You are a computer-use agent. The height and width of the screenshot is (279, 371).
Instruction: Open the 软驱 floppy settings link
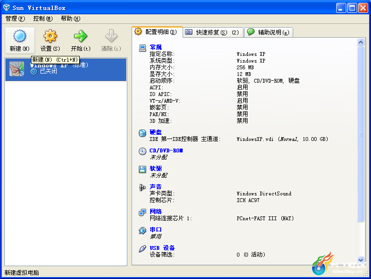[x=155, y=169]
